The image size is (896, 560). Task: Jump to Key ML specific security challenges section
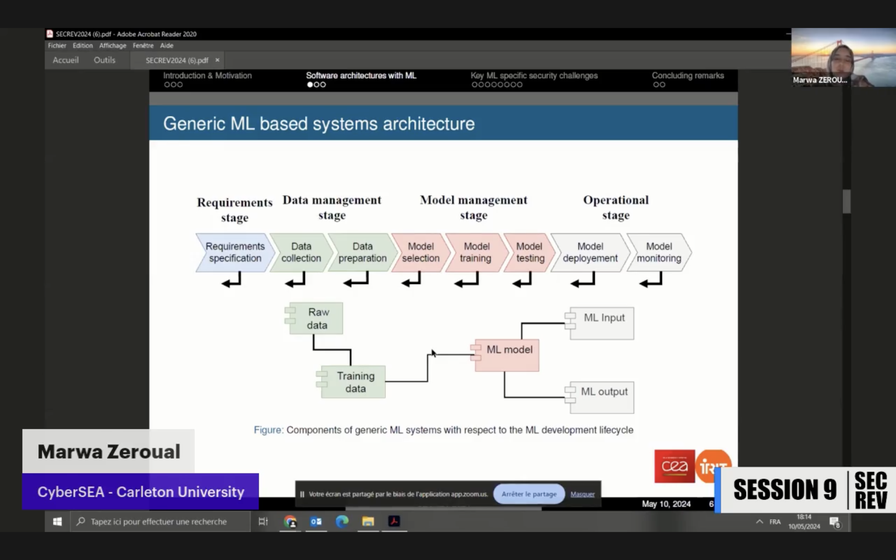coord(534,75)
